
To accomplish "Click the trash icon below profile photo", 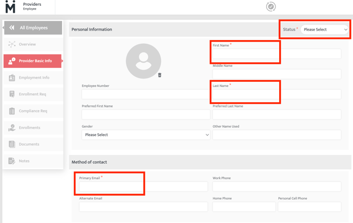I will (x=160, y=75).
